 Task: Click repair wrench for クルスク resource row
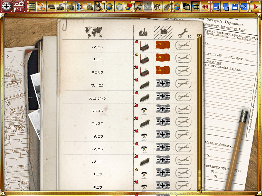[x=183, y=109]
